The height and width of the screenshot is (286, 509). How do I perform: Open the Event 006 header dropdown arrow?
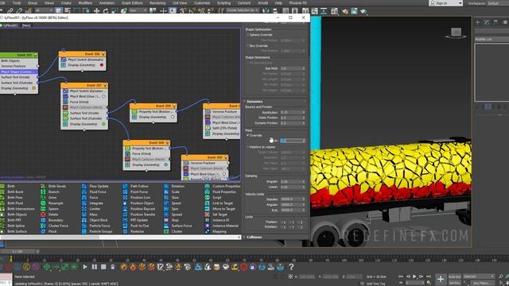tap(103, 54)
